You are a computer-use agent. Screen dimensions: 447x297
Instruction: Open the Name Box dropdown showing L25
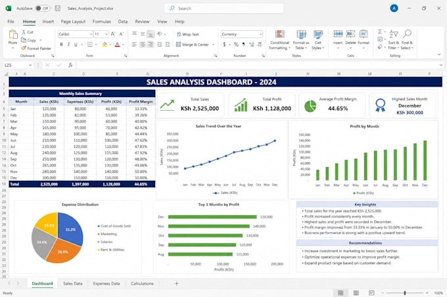click(x=18, y=65)
